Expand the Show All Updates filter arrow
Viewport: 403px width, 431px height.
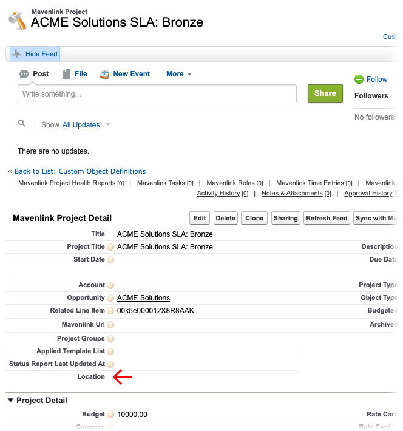click(x=108, y=124)
